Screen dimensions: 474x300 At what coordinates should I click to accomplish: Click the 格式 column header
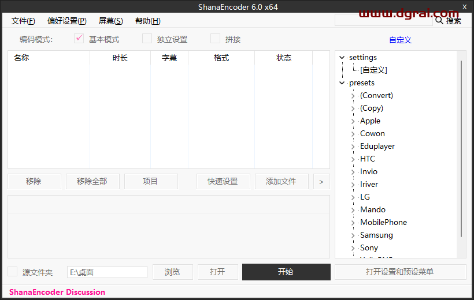click(221, 58)
